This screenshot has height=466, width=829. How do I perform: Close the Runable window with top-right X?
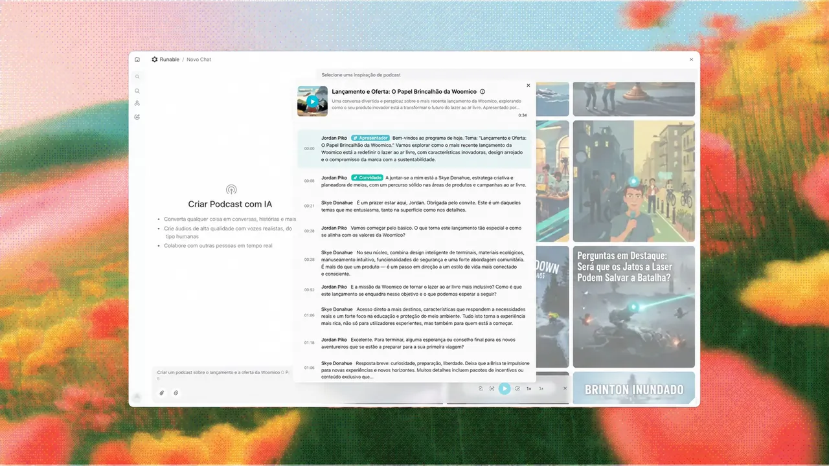click(691, 60)
